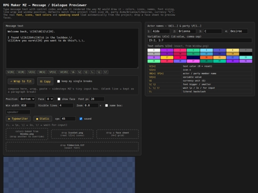Image resolution: width=258 pixels, height=193 pixels.
Task: Switch to Static preview
Action: coord(43,119)
